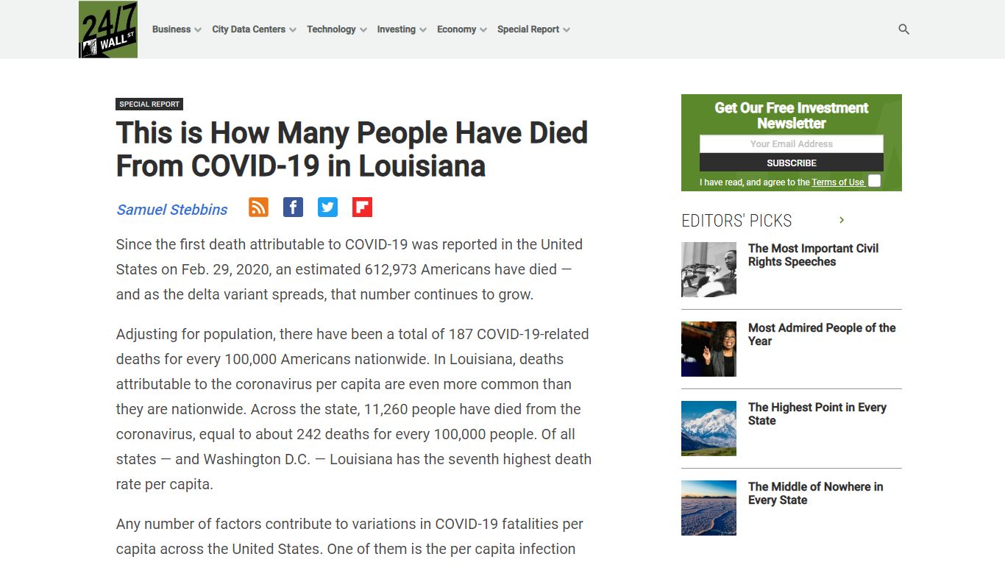Click the Most Admired People thumbnail
The height and width of the screenshot is (565, 1005).
pos(709,349)
